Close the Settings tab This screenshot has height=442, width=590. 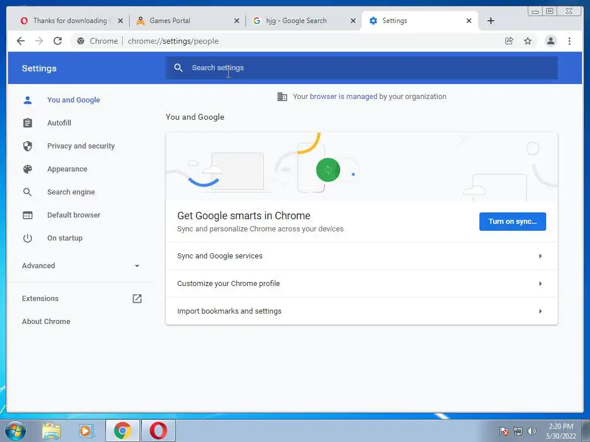pyautogui.click(x=469, y=21)
